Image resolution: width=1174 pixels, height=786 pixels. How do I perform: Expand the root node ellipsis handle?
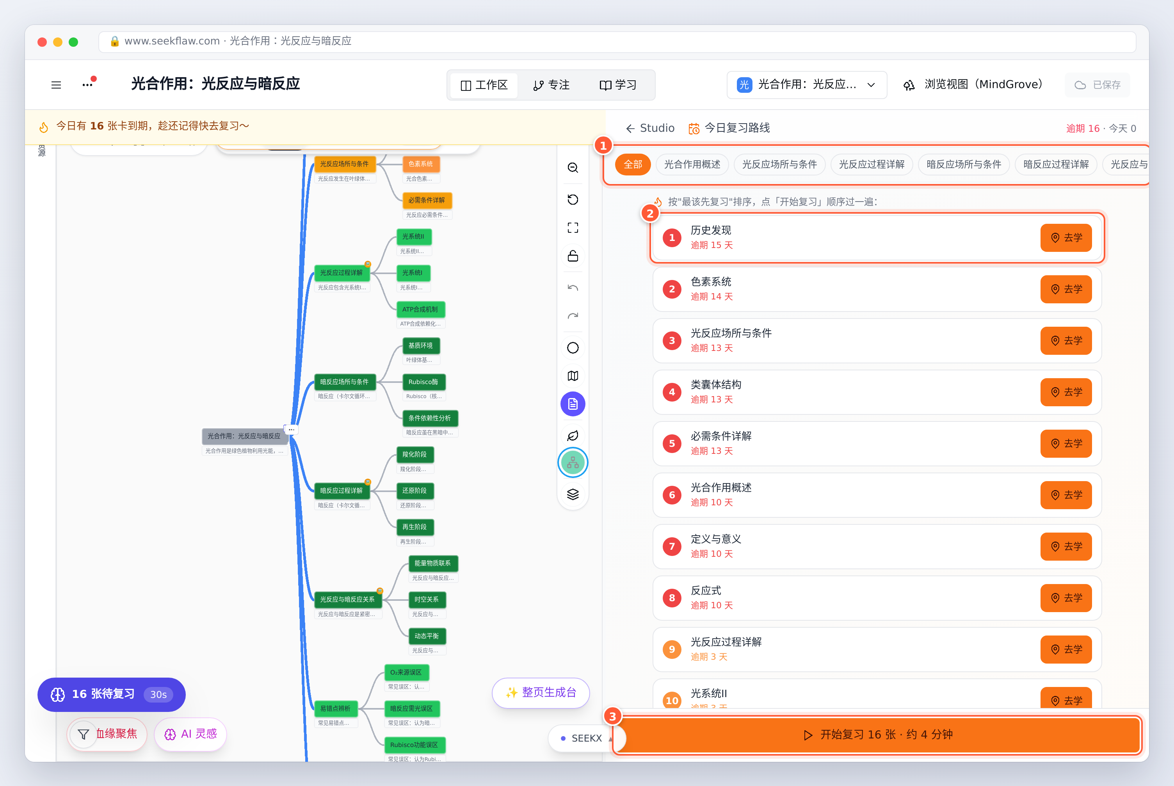click(291, 430)
